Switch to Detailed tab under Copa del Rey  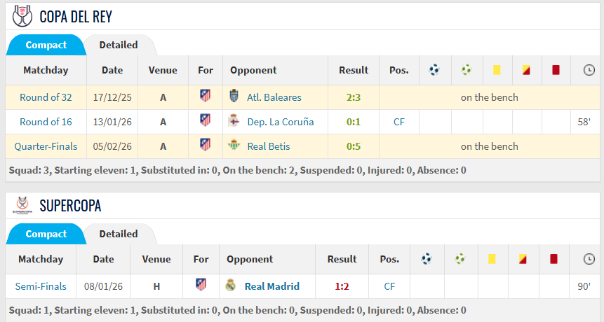click(x=119, y=45)
